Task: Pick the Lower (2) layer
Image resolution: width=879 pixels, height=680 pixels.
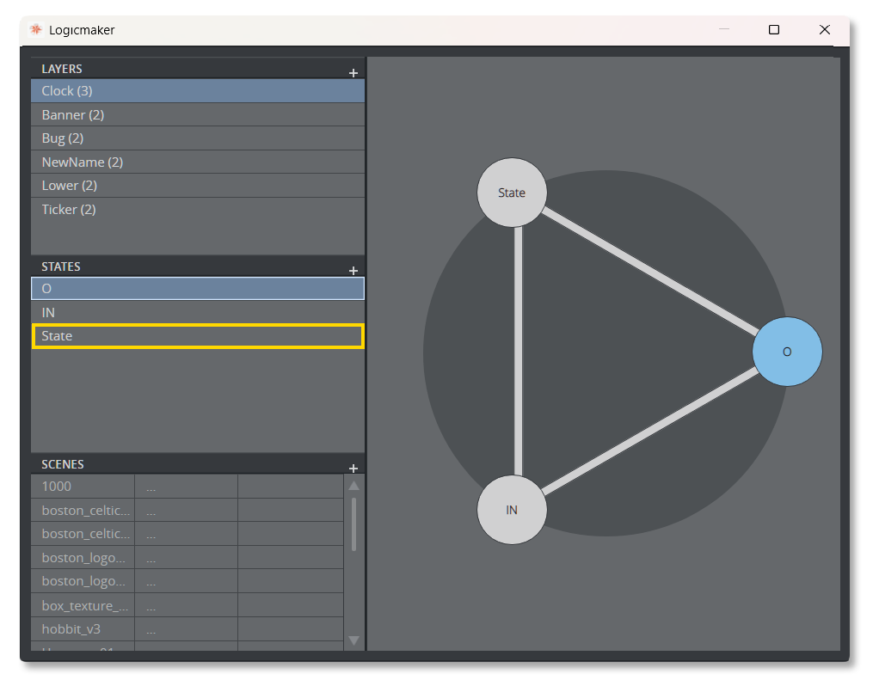Action: tap(197, 186)
